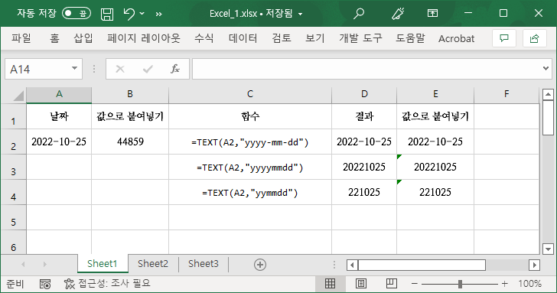Click the Undo arrow icon
This screenshot has height=293, width=557.
click(x=129, y=14)
